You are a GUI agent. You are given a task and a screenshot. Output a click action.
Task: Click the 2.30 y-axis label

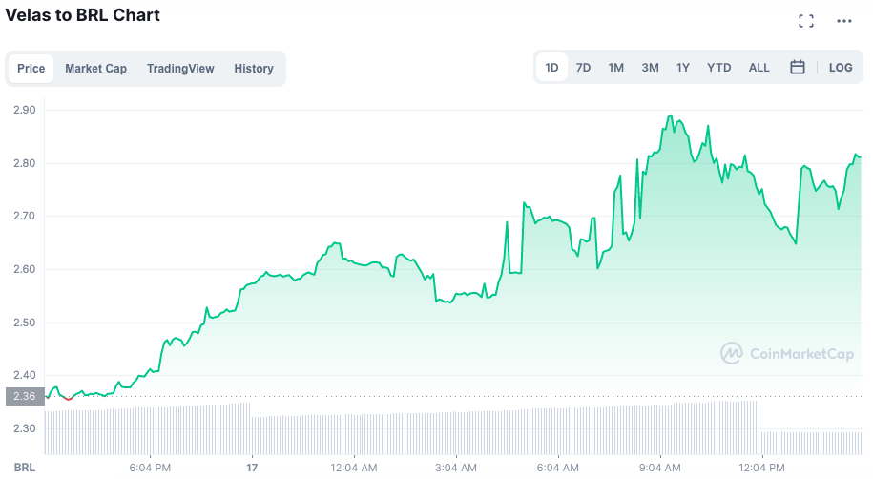25,428
